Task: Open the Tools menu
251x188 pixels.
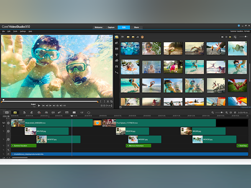Action: click(15, 31)
